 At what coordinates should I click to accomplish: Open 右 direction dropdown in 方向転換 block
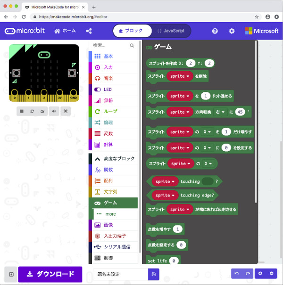pyautogui.click(x=220, y=112)
